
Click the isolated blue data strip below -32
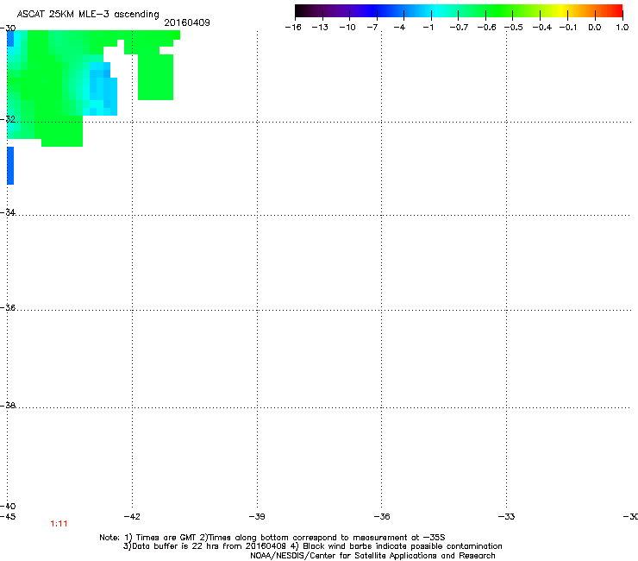pyautogui.click(x=10, y=166)
